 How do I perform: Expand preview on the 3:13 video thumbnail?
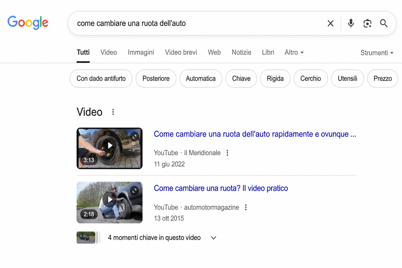point(134,137)
